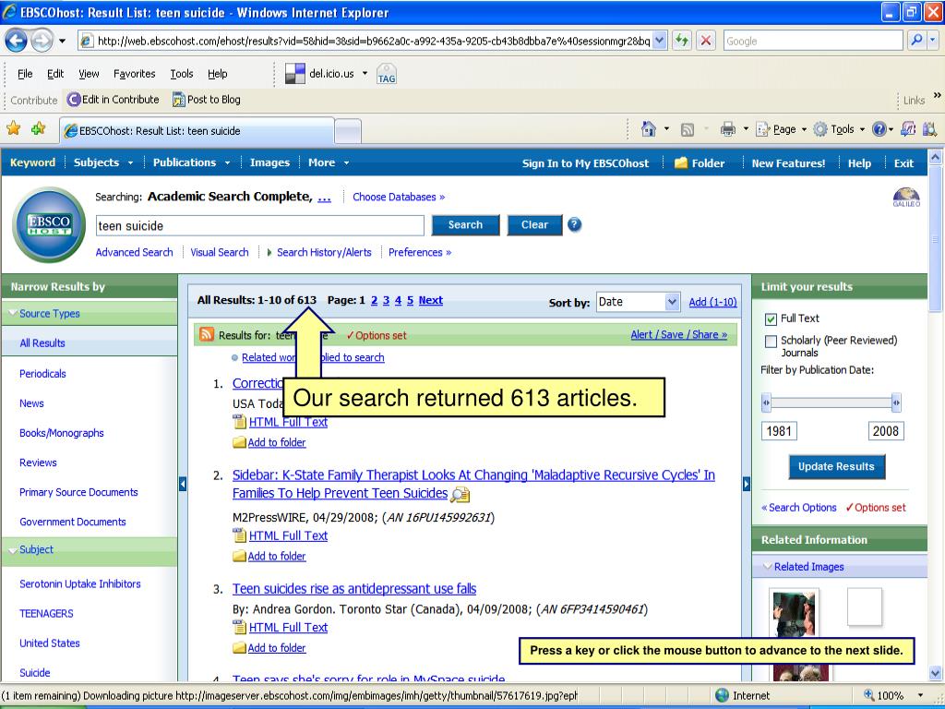Click the left publication date slider handle
The image size is (945, 709).
pos(766,403)
